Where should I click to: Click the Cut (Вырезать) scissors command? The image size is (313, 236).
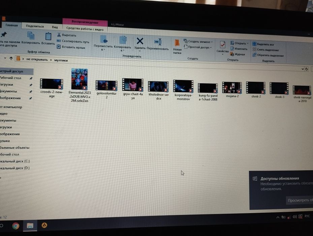tap(67, 35)
